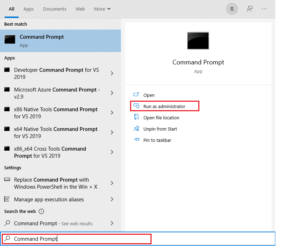Switch to the Documents tab
Viewport: 282px width, 252px height.
click(55, 9)
